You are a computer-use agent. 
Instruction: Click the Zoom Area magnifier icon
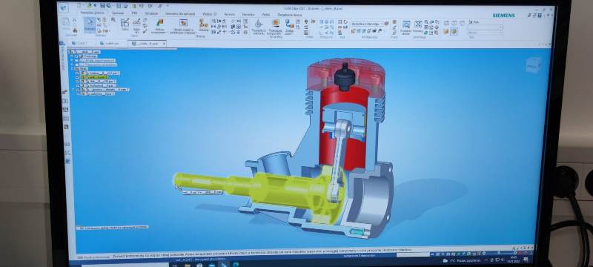(405, 27)
